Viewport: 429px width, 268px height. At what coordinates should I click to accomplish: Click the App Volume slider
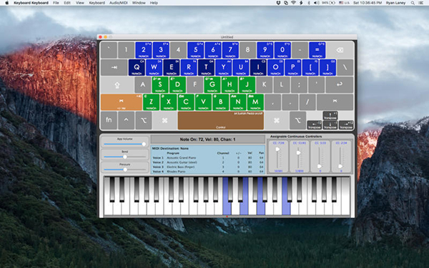[124, 144]
